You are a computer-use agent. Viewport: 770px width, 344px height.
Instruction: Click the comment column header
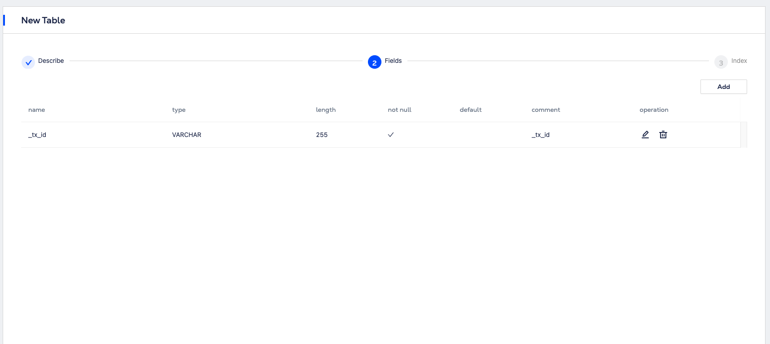(x=546, y=110)
